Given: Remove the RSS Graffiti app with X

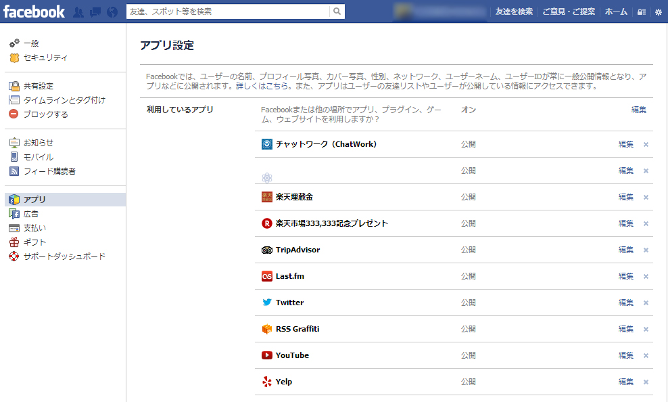Looking at the screenshot, I should pyautogui.click(x=646, y=330).
